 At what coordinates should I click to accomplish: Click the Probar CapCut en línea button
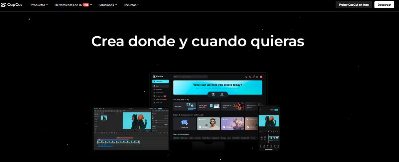353,5
